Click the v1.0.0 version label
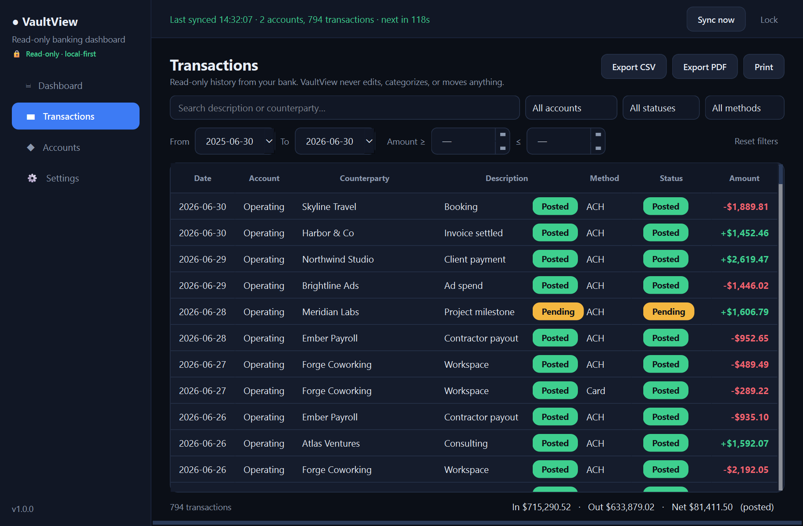The width and height of the screenshot is (803, 526). click(x=23, y=509)
